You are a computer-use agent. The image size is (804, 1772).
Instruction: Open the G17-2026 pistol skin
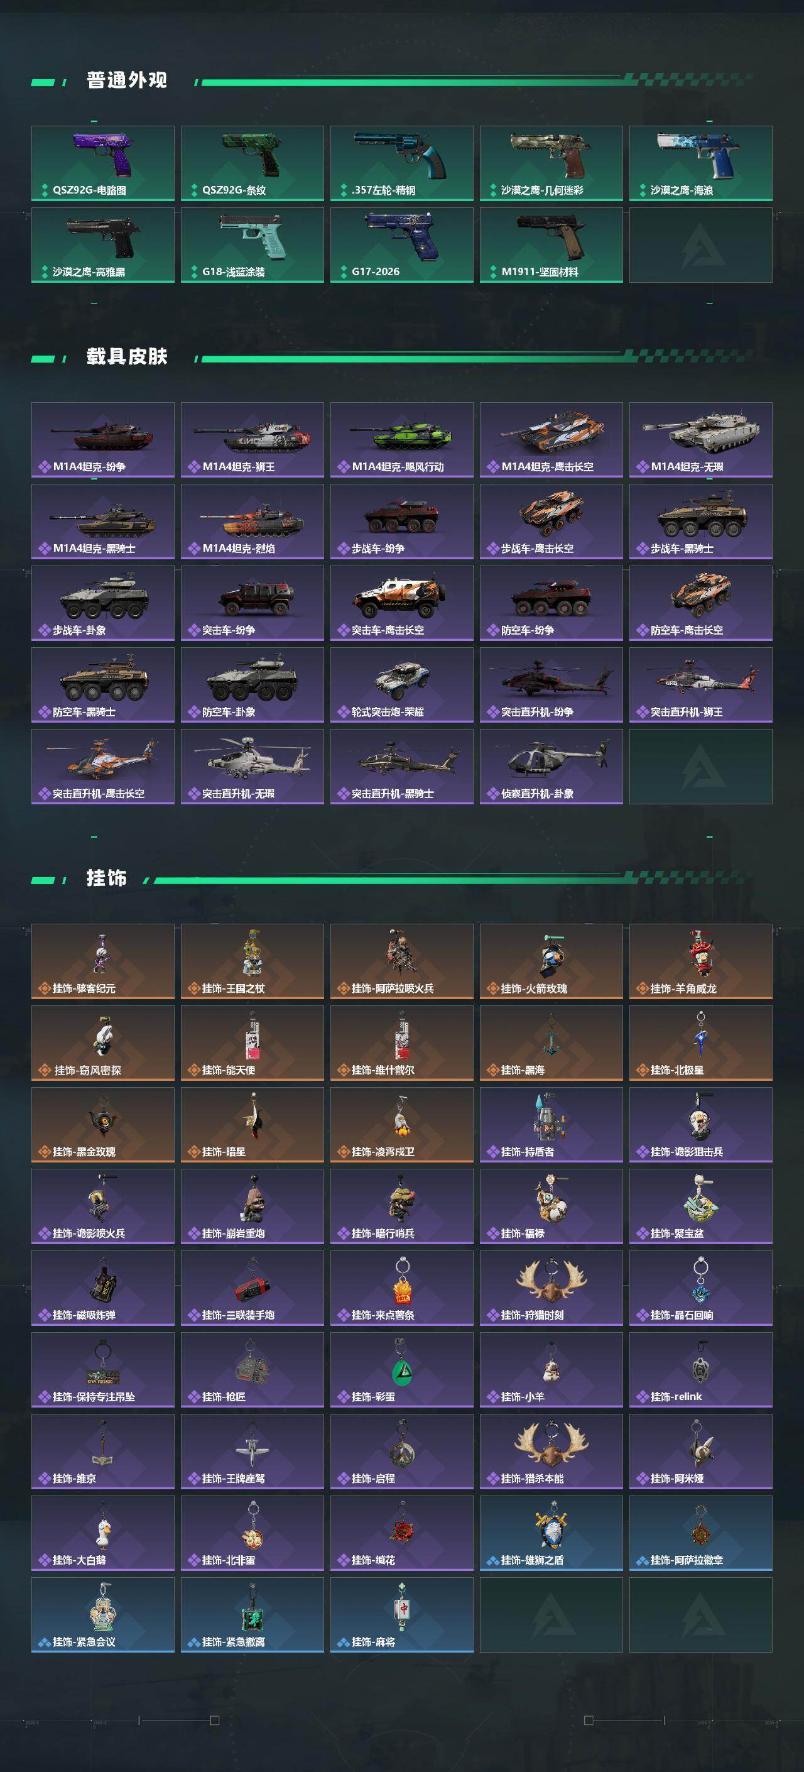coord(401,245)
